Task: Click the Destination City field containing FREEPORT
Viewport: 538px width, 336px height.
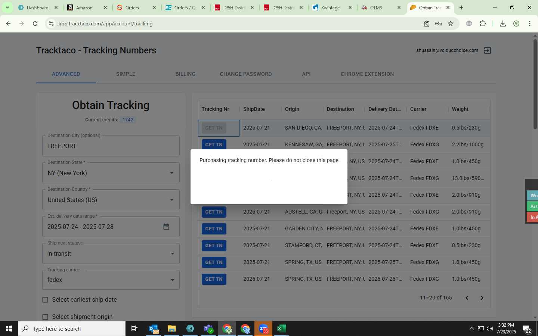Action: click(x=111, y=146)
